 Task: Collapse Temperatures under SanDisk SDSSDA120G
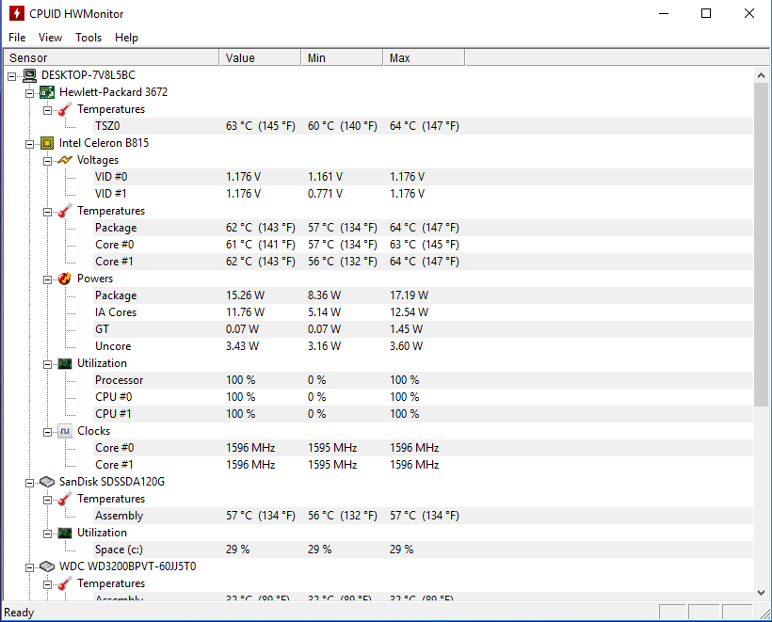click(47, 500)
